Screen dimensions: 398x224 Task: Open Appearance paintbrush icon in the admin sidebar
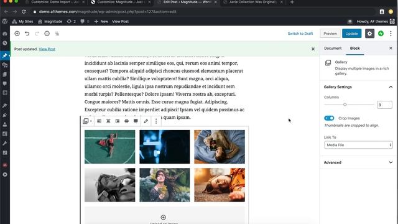pos(5,105)
